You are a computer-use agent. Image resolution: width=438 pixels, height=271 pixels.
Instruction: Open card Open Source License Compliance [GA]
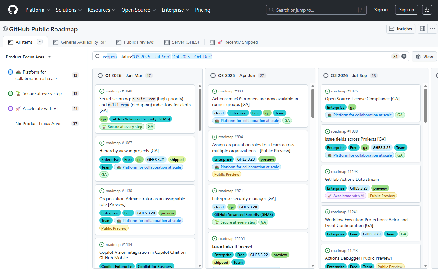point(362,99)
